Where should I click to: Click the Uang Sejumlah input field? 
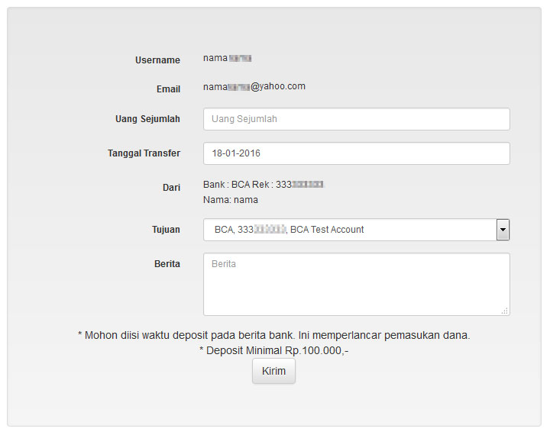(x=356, y=119)
